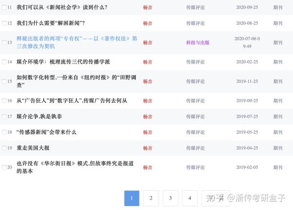The height and width of the screenshot is (210, 293).
Task: Open source 传媒评论 in row 19
Action: click(195, 148)
